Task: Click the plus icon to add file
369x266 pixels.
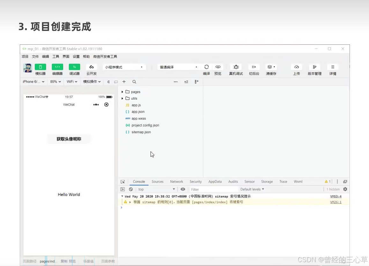Action: pyautogui.click(x=124, y=81)
